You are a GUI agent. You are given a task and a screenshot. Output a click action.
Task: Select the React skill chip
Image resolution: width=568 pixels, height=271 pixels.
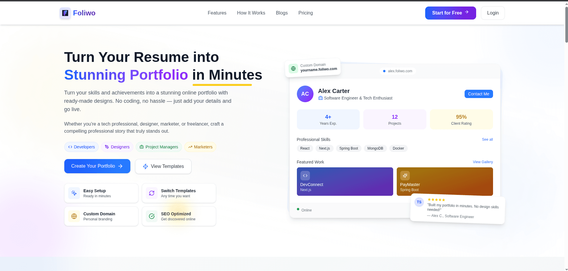click(305, 148)
